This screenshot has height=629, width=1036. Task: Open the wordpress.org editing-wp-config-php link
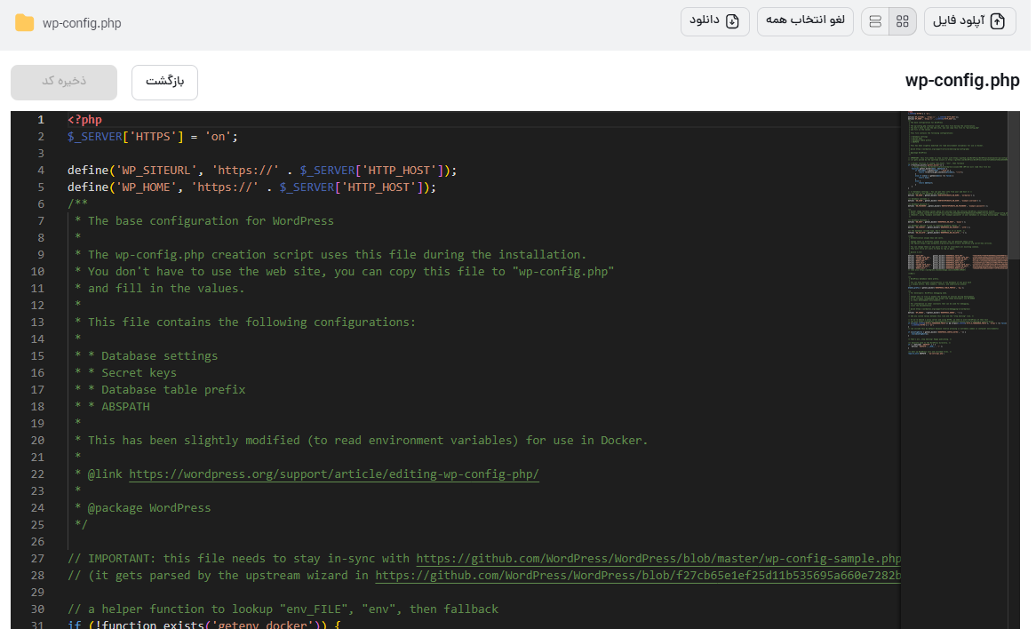pos(334,474)
